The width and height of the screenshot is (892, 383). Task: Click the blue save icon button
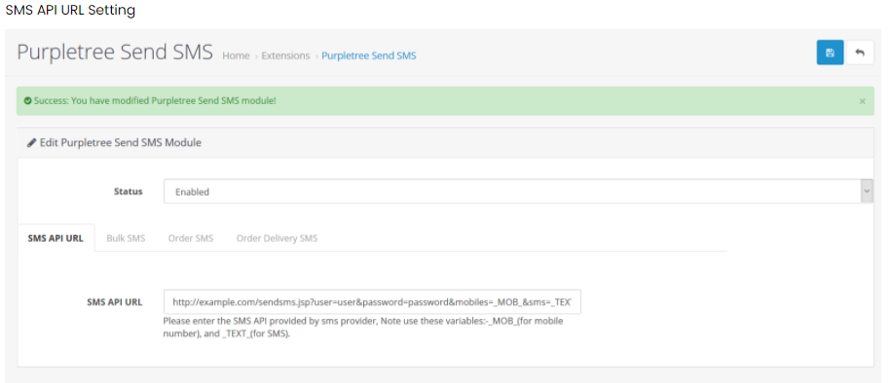[x=830, y=52]
